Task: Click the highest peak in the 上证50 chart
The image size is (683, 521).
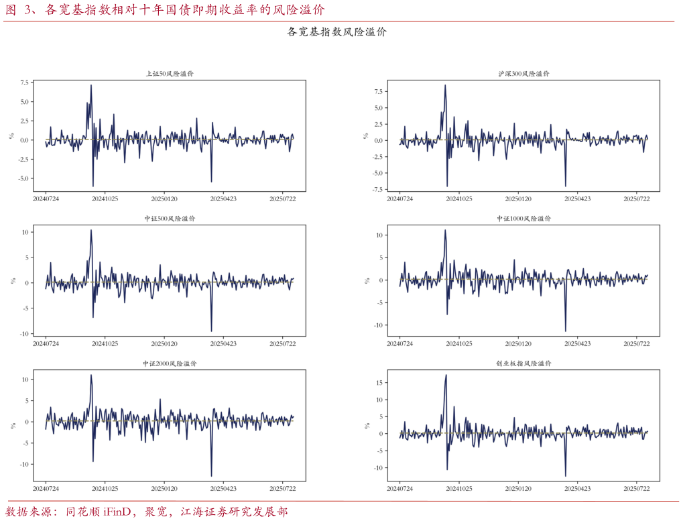Action: [x=91, y=85]
